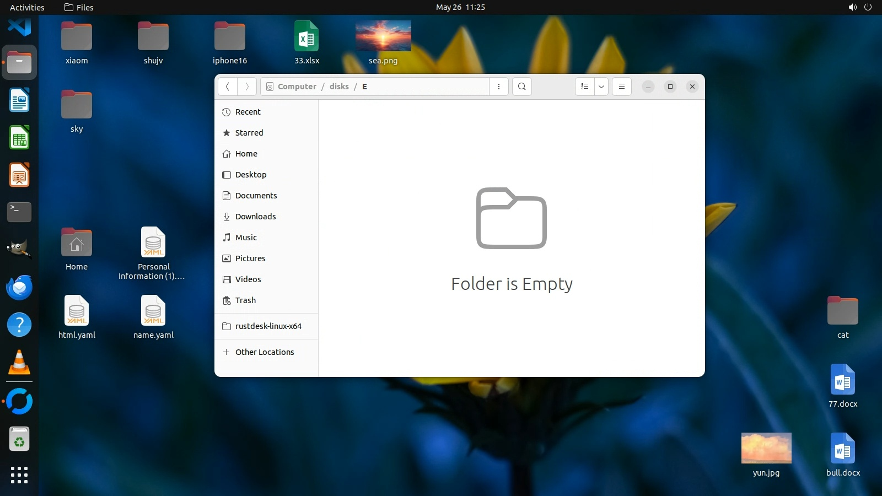Open the Files hamburger main menu
Viewport: 882px width, 496px height.
click(x=621, y=87)
